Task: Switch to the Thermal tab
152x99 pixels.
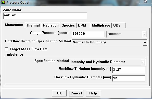Action: click(x=33, y=25)
